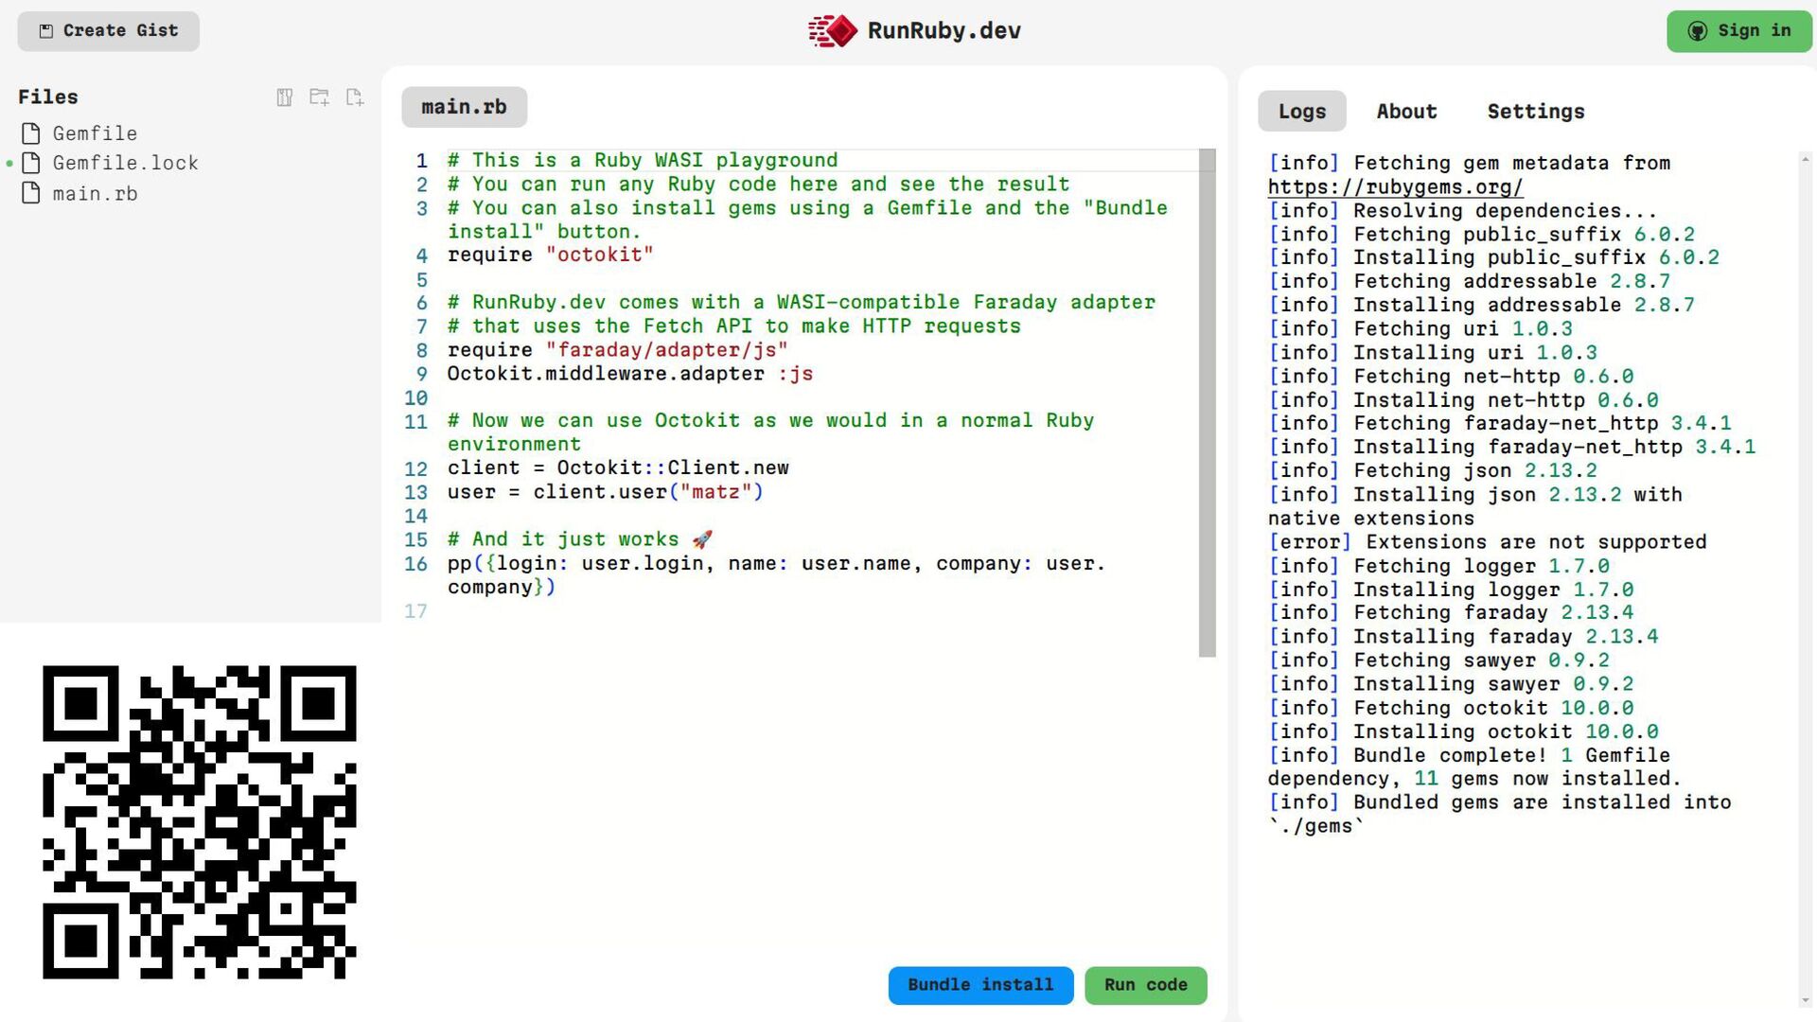
Task: Select the main.rb editor tab
Action: click(464, 107)
